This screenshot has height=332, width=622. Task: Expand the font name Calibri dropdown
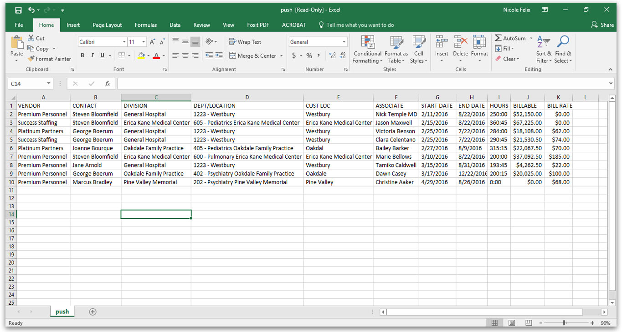[x=124, y=42]
